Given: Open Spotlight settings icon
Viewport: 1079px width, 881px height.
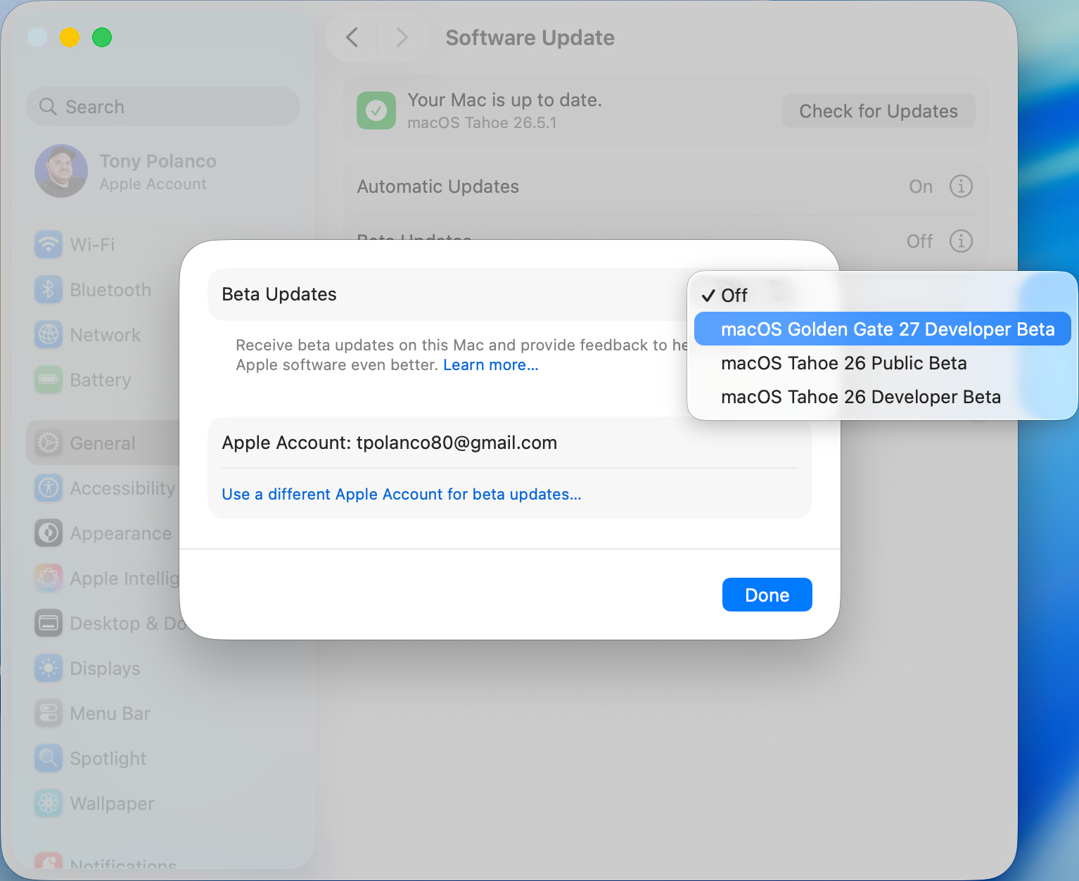Looking at the screenshot, I should [x=49, y=759].
